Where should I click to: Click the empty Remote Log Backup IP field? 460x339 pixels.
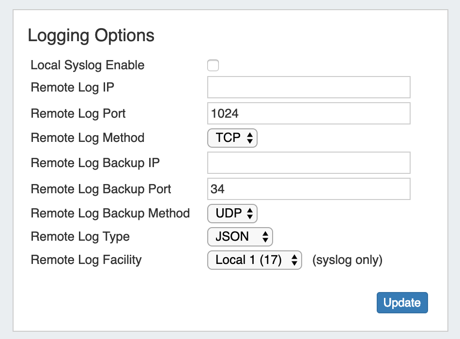pos(308,163)
